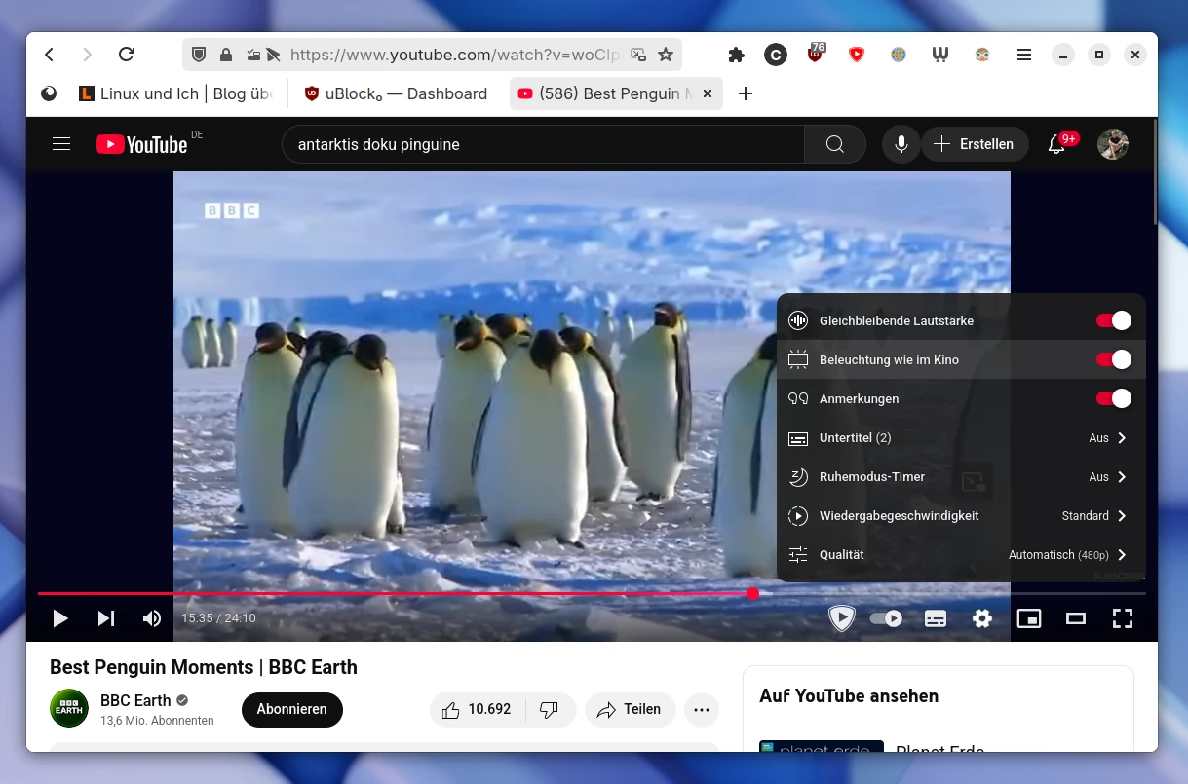
Task: Open the miniplayer icon in the player
Action: pyautogui.click(x=1028, y=618)
